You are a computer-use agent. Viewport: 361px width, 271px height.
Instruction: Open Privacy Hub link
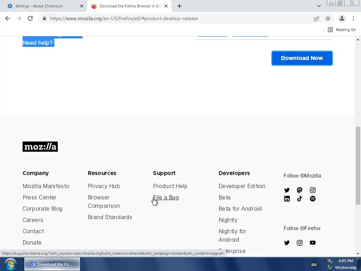(104, 186)
